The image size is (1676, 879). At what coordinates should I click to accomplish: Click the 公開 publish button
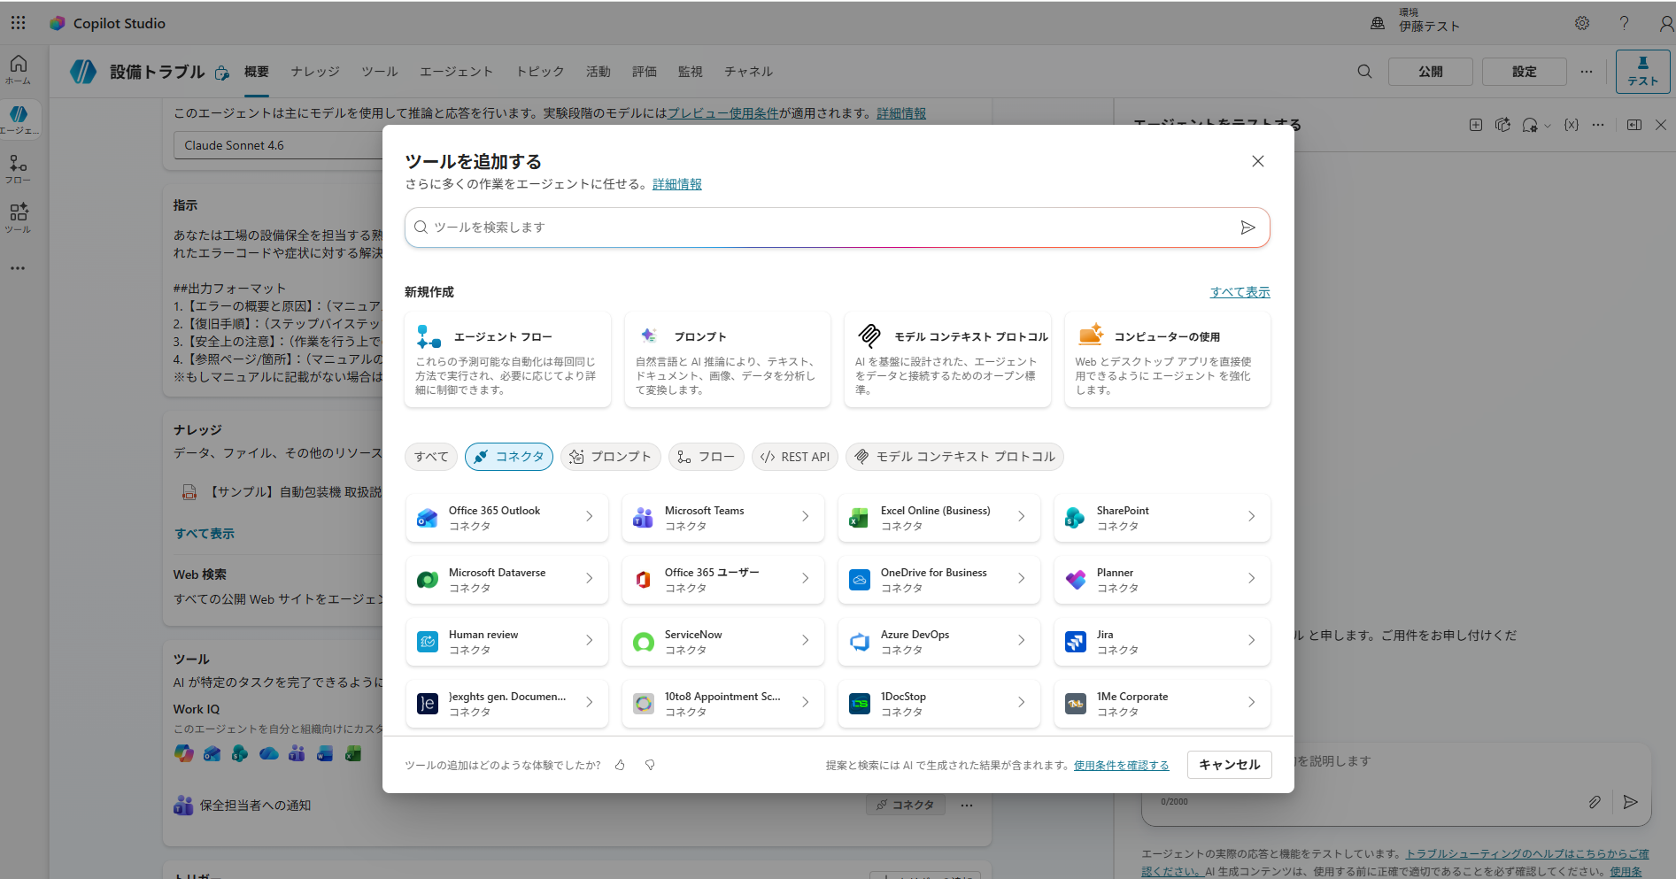point(1430,72)
